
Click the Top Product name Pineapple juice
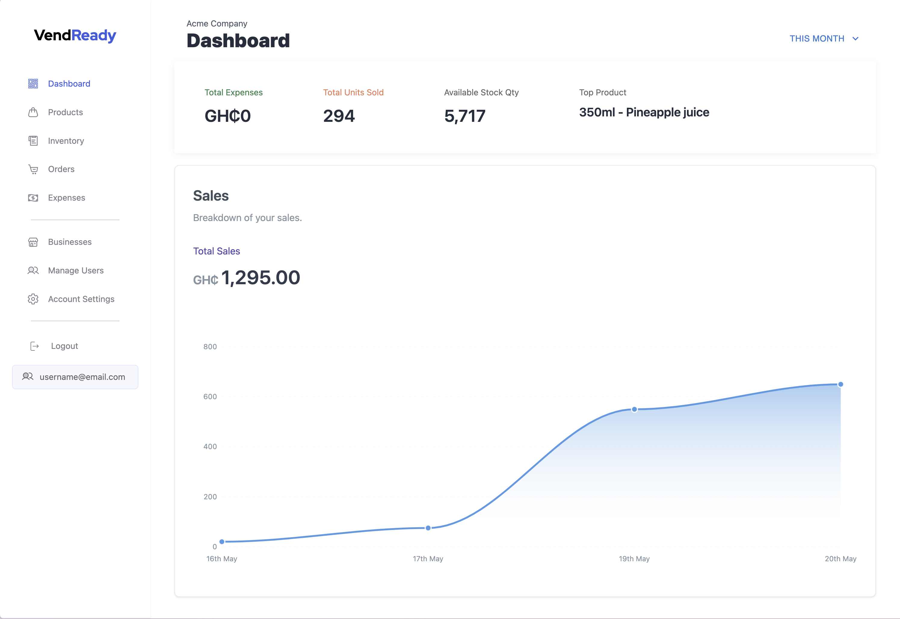[644, 112]
